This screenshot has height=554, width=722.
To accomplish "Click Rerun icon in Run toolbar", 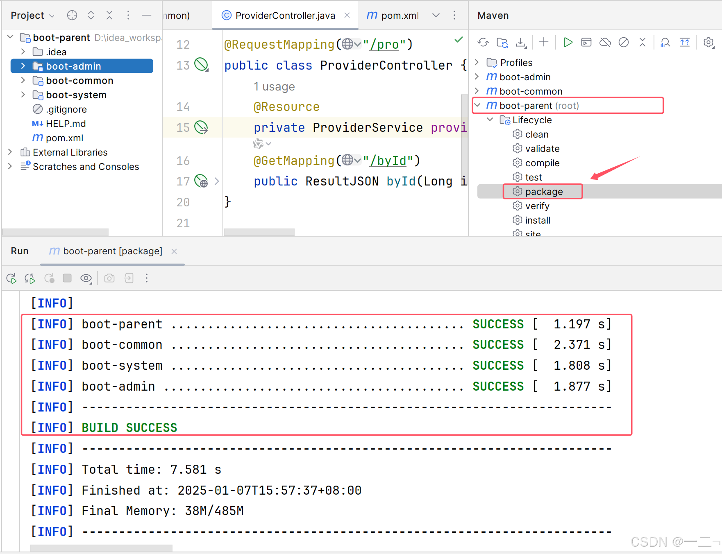I will pos(11,278).
